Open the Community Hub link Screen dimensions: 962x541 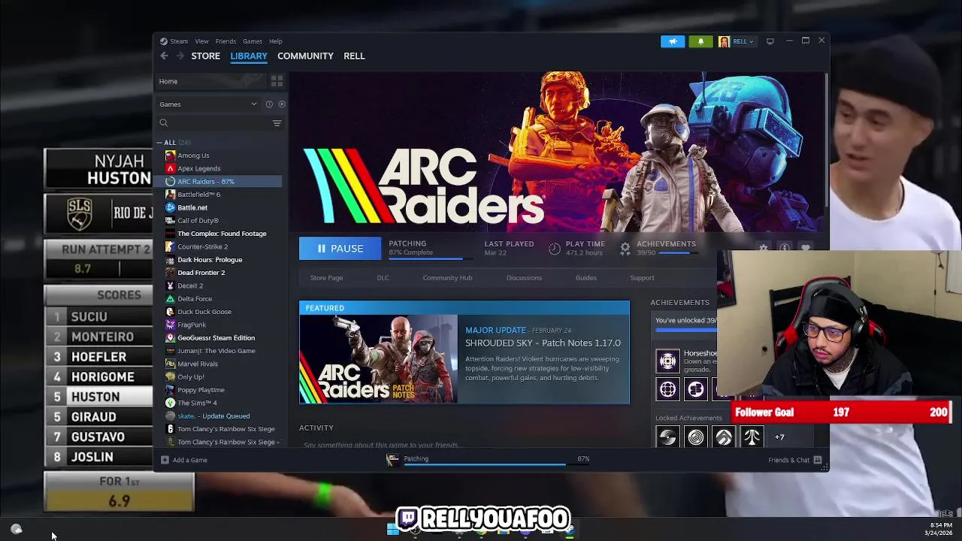coord(447,278)
